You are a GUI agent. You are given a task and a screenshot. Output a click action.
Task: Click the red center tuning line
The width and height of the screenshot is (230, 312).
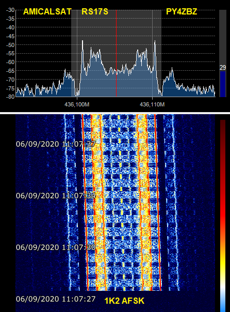click(116, 53)
